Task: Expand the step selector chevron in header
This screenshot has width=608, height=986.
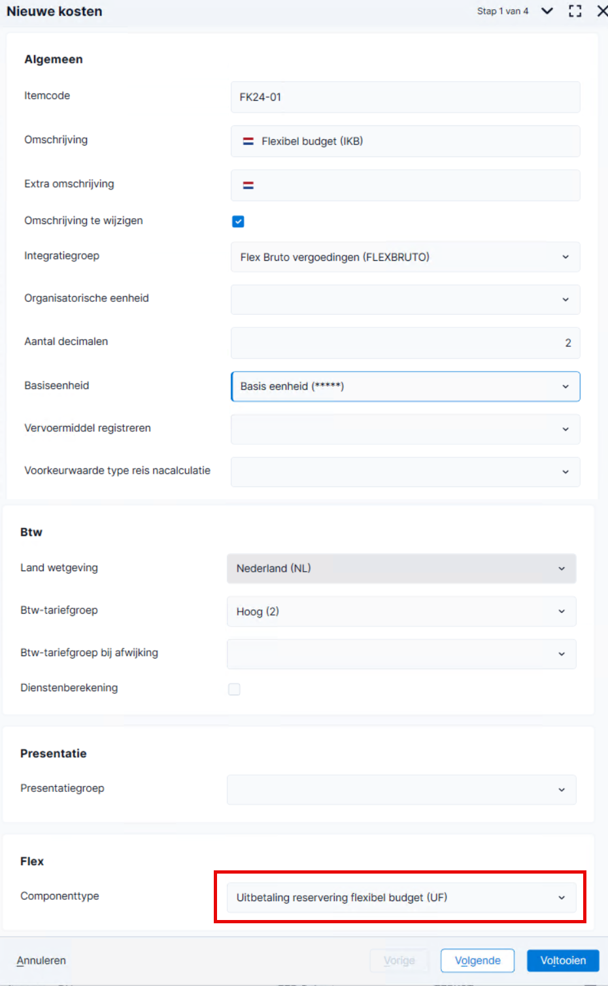Action: [x=547, y=11]
